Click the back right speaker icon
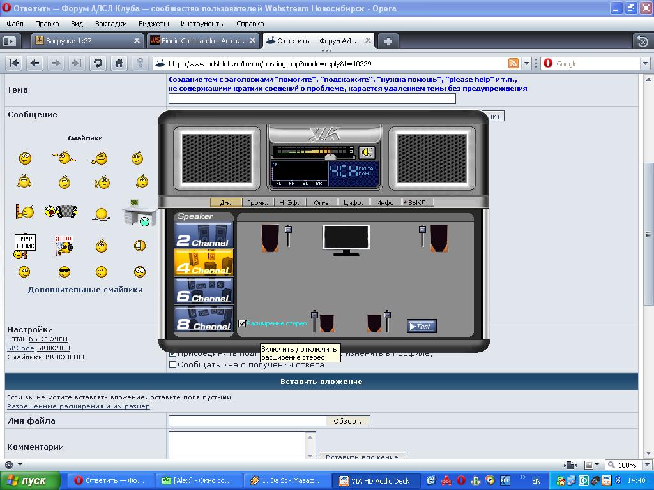This screenshot has height=490, width=654. click(x=374, y=323)
